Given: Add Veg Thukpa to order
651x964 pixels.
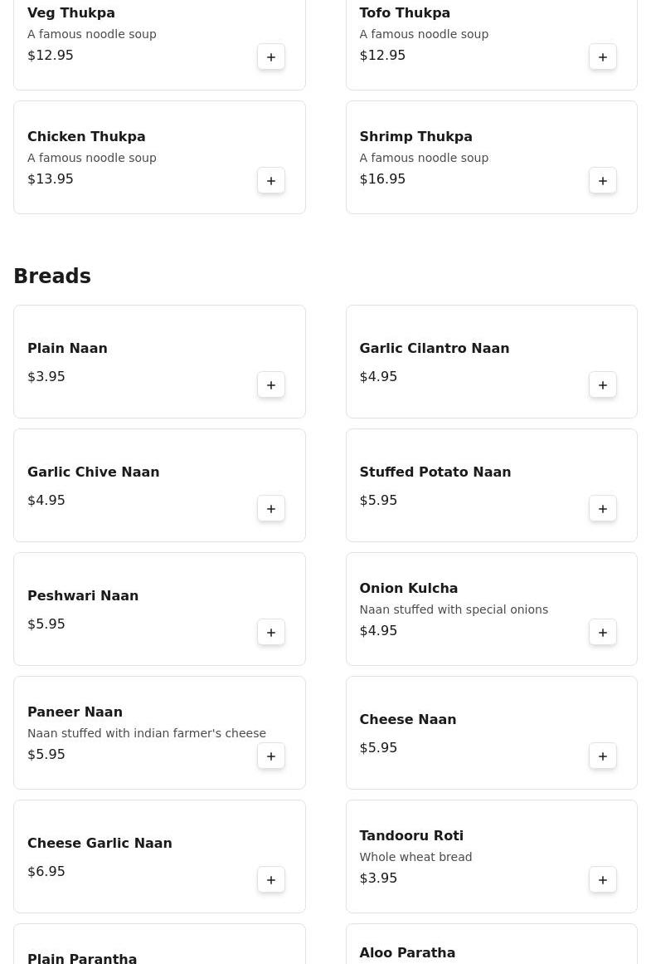Looking at the screenshot, I should [x=271, y=57].
